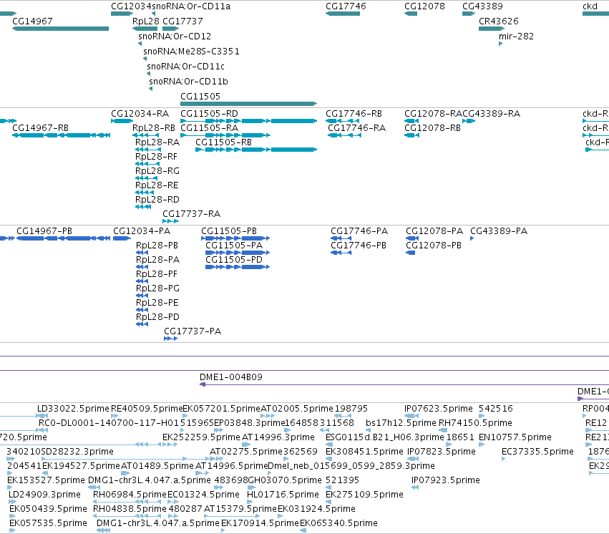Select the EK057535.5prime EST
This screenshot has height=534, width=609.
[x=12, y=530]
